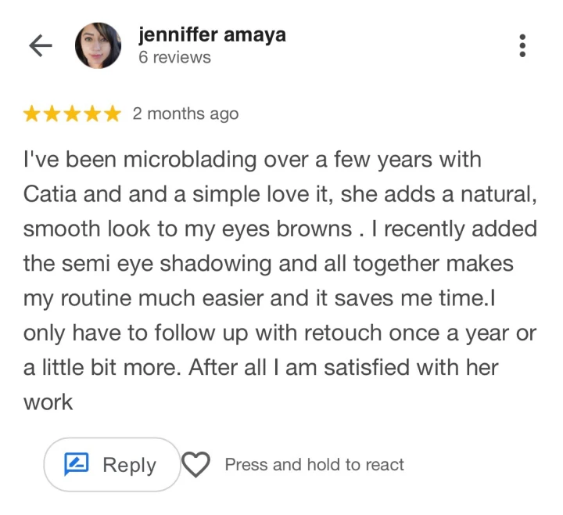This screenshot has width=563, height=515.
Task: Click the speech bubble icon inside Reply
Action: [77, 465]
